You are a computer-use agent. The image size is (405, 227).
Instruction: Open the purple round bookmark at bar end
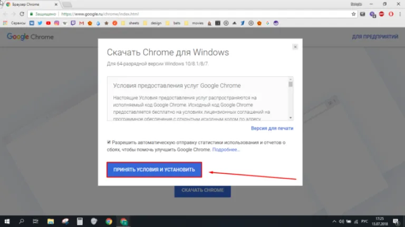click(276, 23)
